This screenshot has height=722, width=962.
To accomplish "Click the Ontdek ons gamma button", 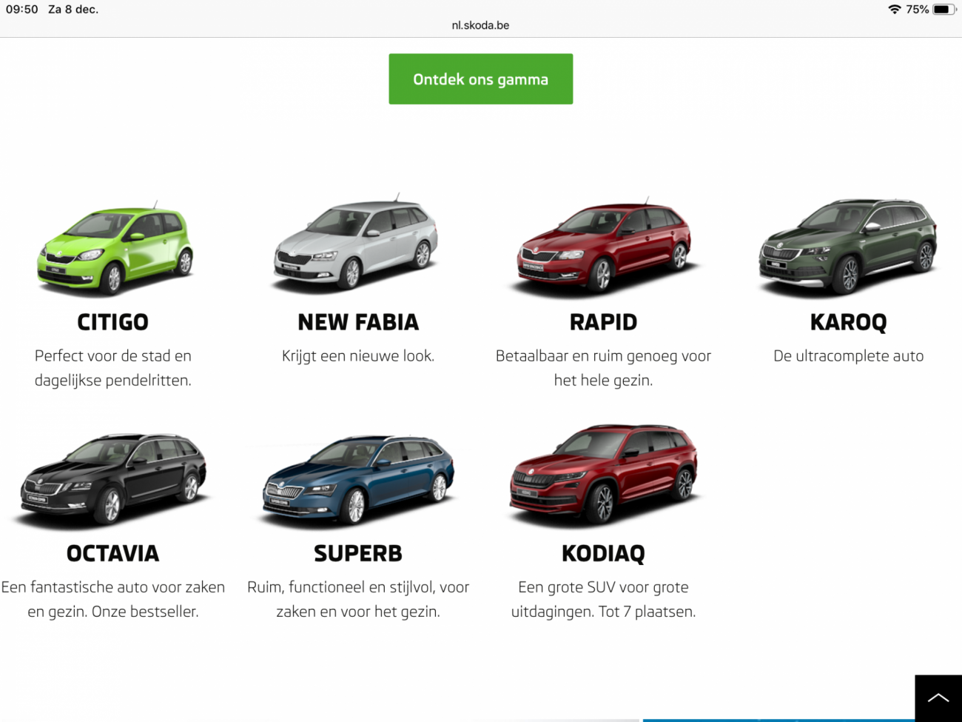I will [x=481, y=79].
